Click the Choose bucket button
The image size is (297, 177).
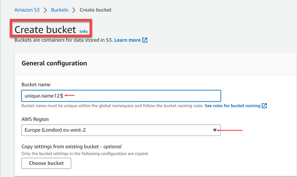click(x=46, y=163)
